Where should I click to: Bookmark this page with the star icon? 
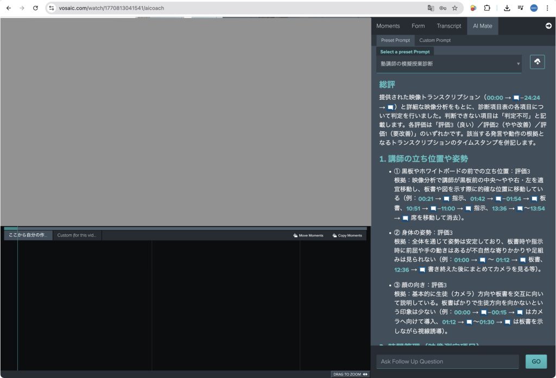point(455,8)
